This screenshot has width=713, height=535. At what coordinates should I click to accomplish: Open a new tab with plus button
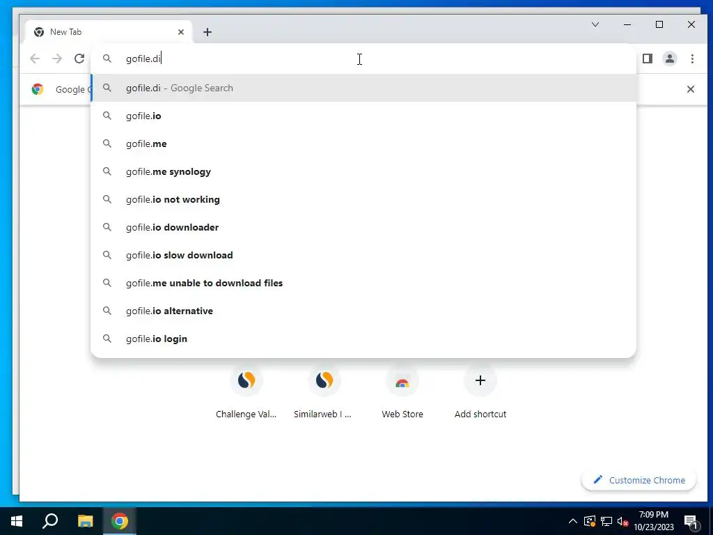click(x=207, y=32)
